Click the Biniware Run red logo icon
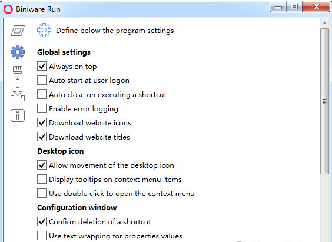 point(8,9)
